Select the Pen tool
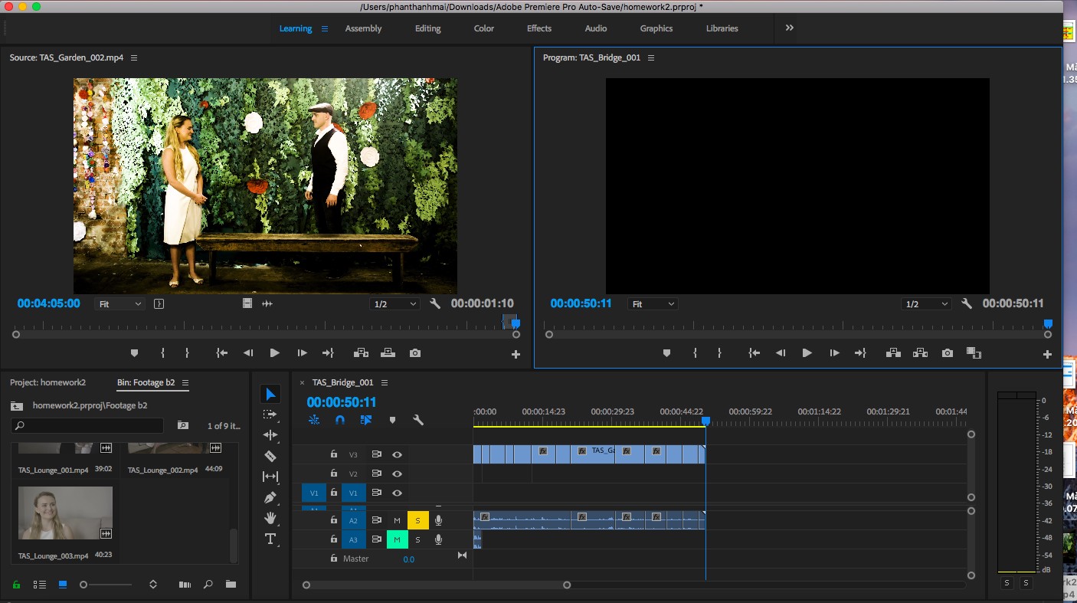Image resolution: width=1077 pixels, height=603 pixels. 270,497
